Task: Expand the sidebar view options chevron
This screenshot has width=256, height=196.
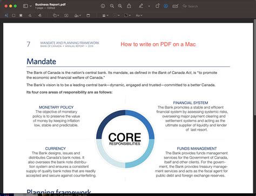Action: coord(31,6)
